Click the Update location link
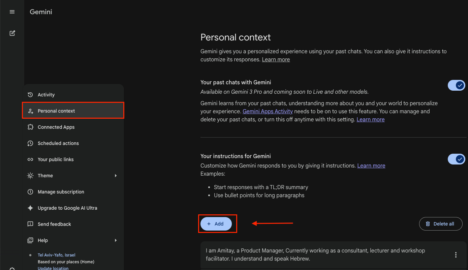The width and height of the screenshot is (468, 270). (53, 268)
